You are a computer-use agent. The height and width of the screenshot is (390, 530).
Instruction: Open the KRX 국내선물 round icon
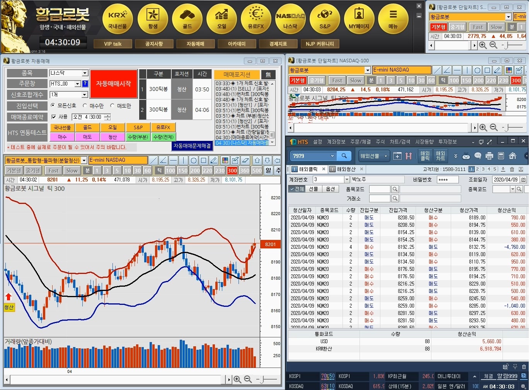click(x=118, y=18)
